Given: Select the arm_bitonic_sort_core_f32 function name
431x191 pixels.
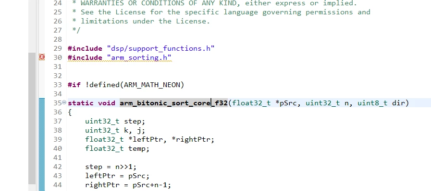Looking at the screenshot, I should (x=174, y=103).
